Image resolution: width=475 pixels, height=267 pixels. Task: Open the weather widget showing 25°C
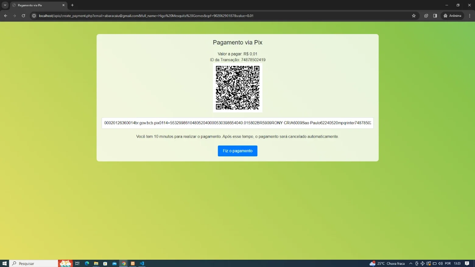pyautogui.click(x=387, y=263)
